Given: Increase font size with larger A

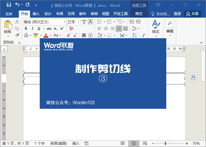Looking at the screenshot, I should click(x=69, y=35).
